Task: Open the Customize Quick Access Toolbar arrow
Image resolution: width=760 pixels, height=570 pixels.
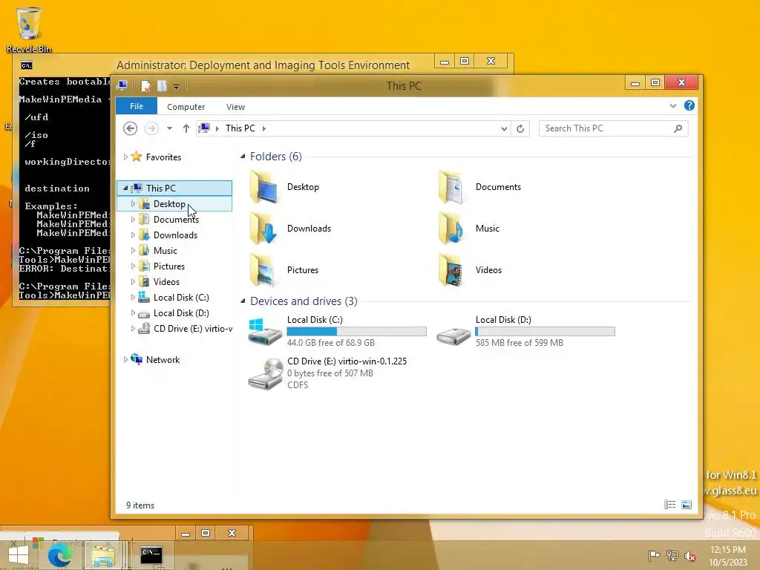Action: click(177, 87)
